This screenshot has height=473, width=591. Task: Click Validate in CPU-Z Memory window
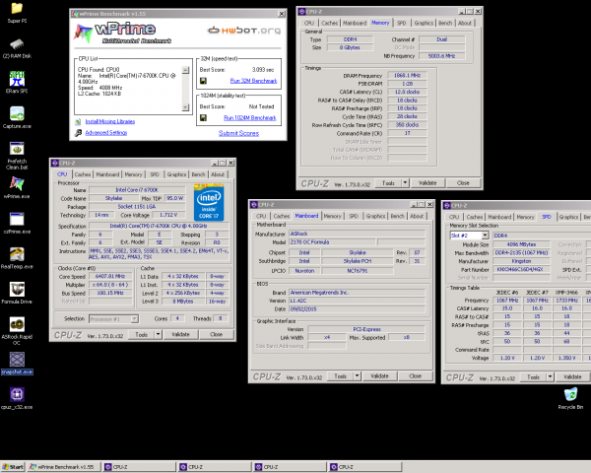pyautogui.click(x=427, y=183)
